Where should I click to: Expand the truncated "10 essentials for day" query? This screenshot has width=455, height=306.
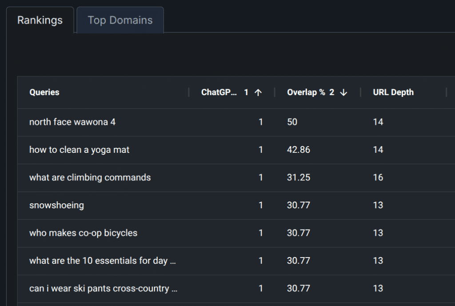[x=103, y=261]
